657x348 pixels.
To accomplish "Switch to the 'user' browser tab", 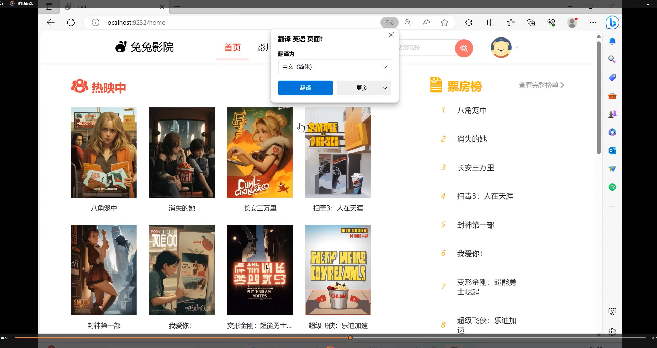I will tap(115, 7).
